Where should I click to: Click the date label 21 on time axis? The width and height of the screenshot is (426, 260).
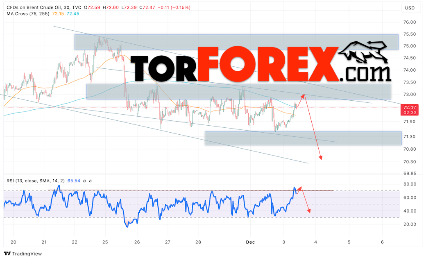44,242
